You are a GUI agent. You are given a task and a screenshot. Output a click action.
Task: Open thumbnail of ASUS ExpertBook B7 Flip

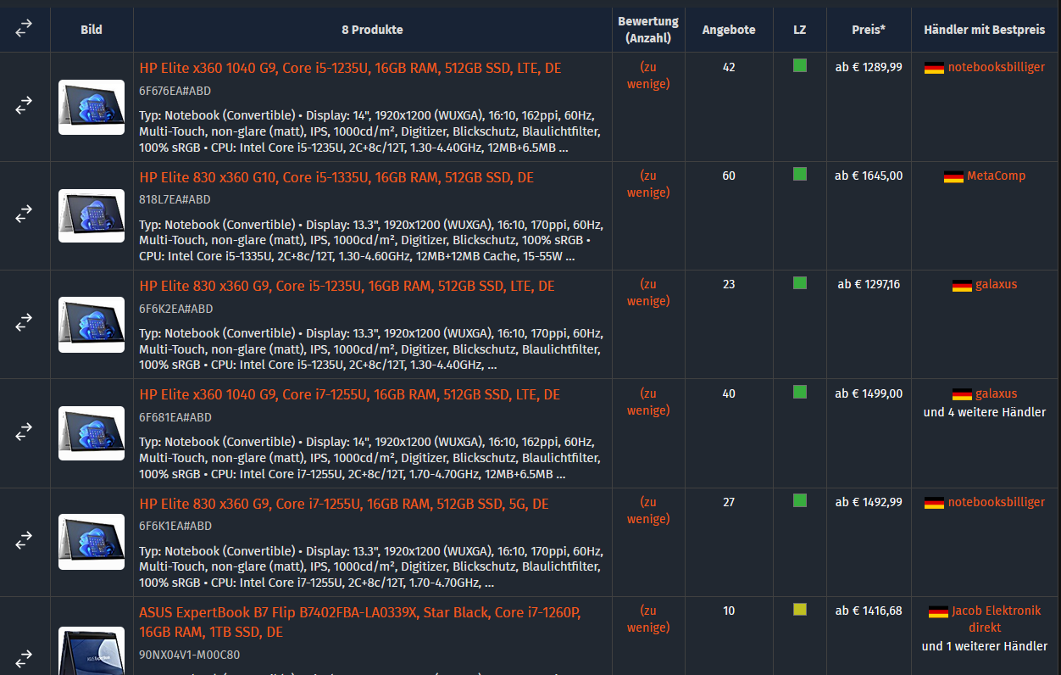(92, 651)
